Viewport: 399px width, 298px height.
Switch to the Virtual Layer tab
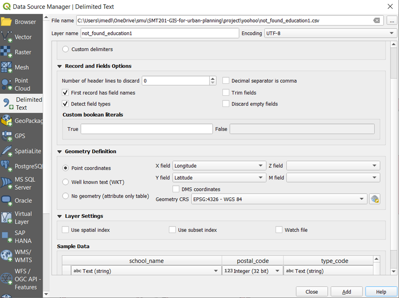click(6, 217)
